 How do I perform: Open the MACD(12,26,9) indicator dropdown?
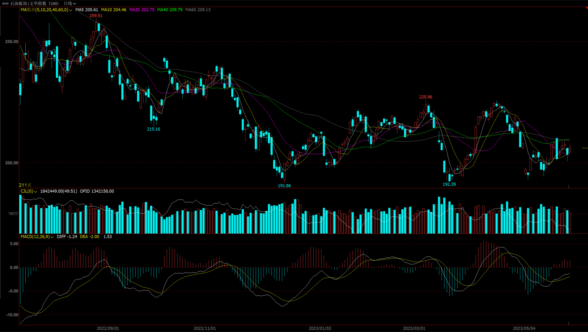37,237
